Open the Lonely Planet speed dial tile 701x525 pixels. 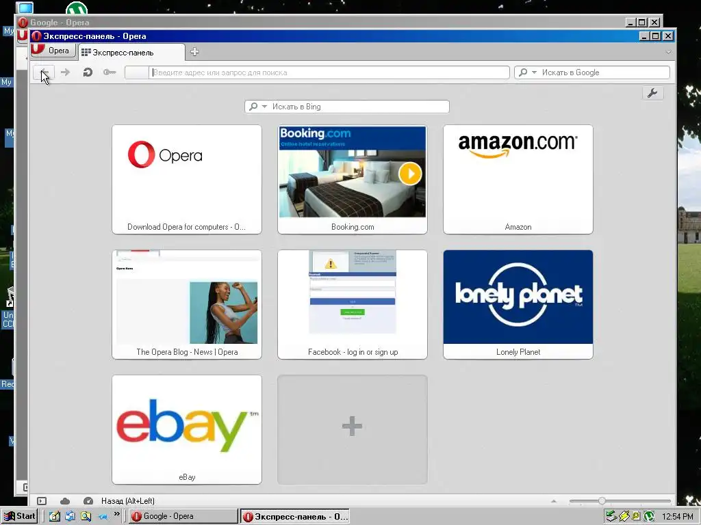coord(518,304)
